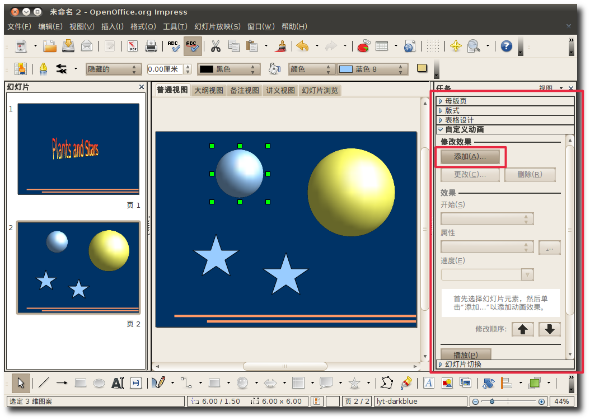Select the Callouts speech bubble tool
The height and width of the screenshot is (420, 590).
(326, 383)
